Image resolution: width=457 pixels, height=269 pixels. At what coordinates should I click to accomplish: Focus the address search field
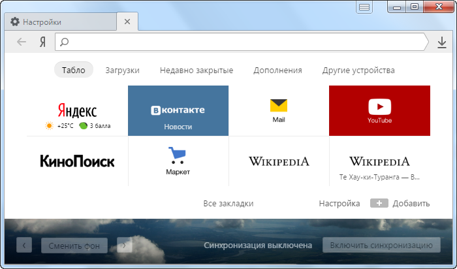[x=242, y=42]
